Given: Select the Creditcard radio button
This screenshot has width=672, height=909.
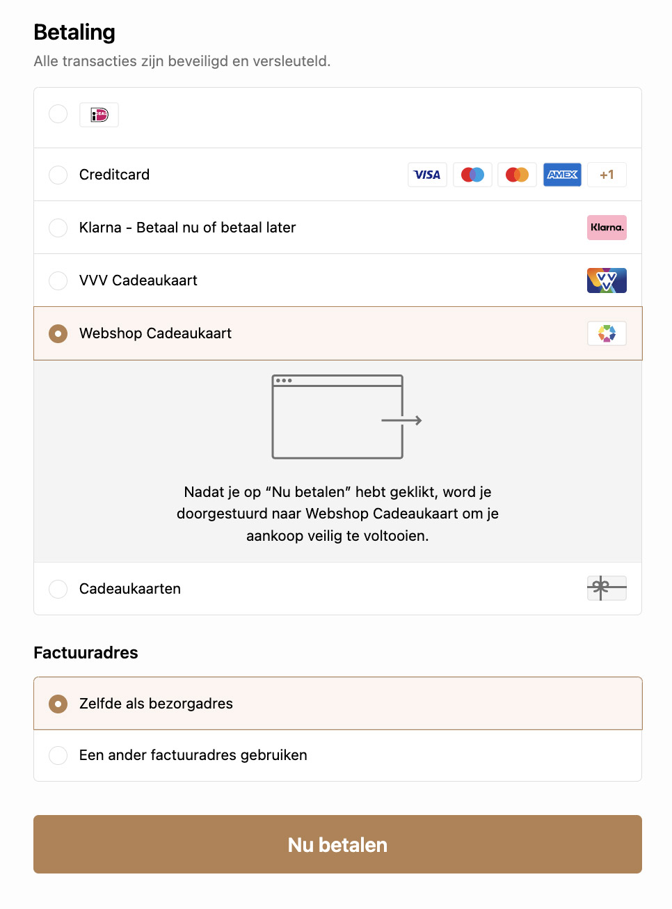Looking at the screenshot, I should pyautogui.click(x=58, y=175).
